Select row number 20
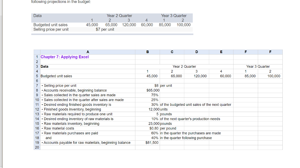 tap(37, 147)
